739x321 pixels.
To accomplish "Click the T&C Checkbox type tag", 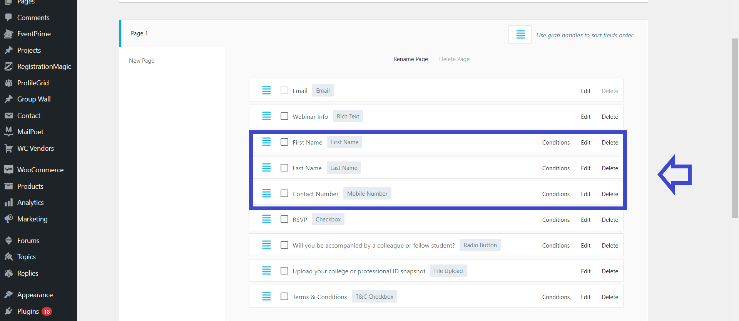I will click(375, 296).
